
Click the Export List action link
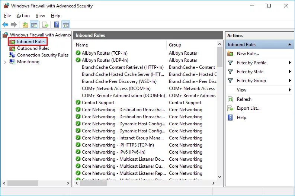click(x=248, y=108)
